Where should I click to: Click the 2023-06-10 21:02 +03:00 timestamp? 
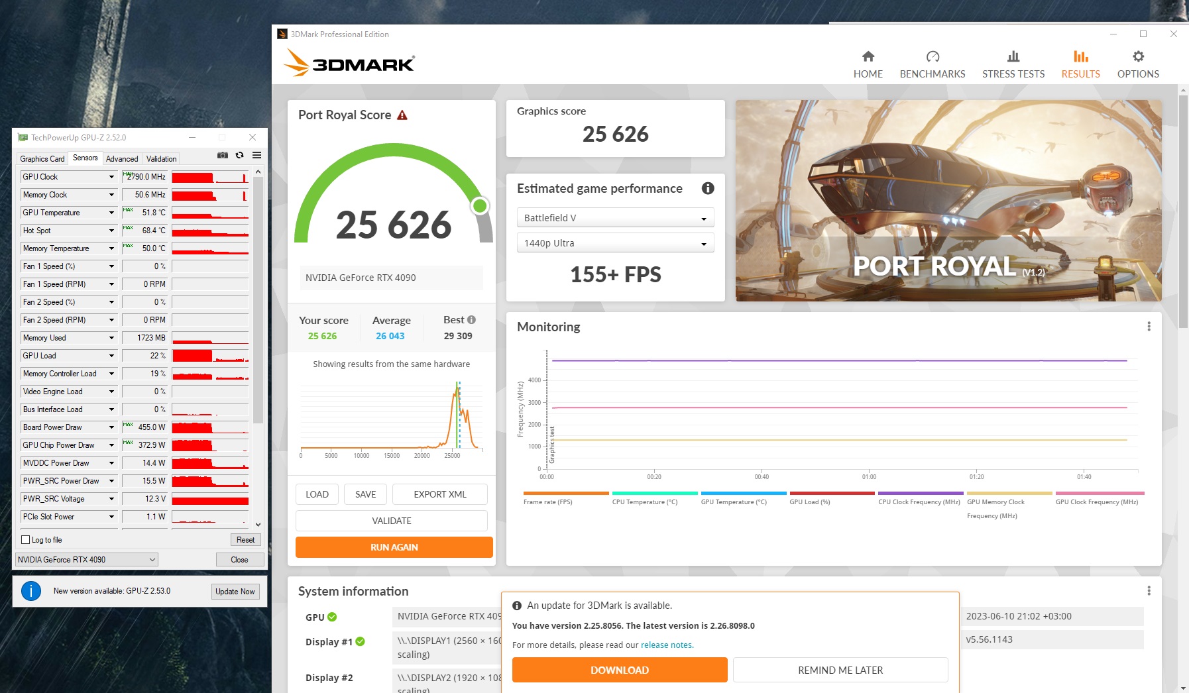1019,616
